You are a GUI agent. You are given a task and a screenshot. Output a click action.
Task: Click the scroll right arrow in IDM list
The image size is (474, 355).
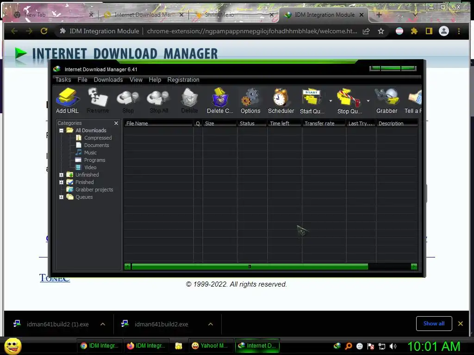pyautogui.click(x=414, y=267)
